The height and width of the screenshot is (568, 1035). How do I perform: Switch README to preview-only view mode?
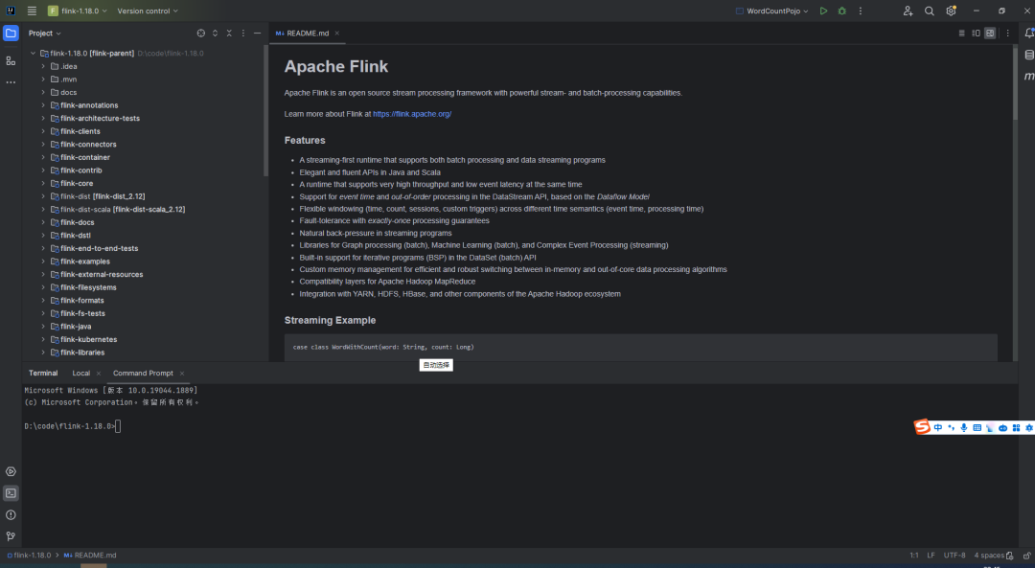click(991, 33)
